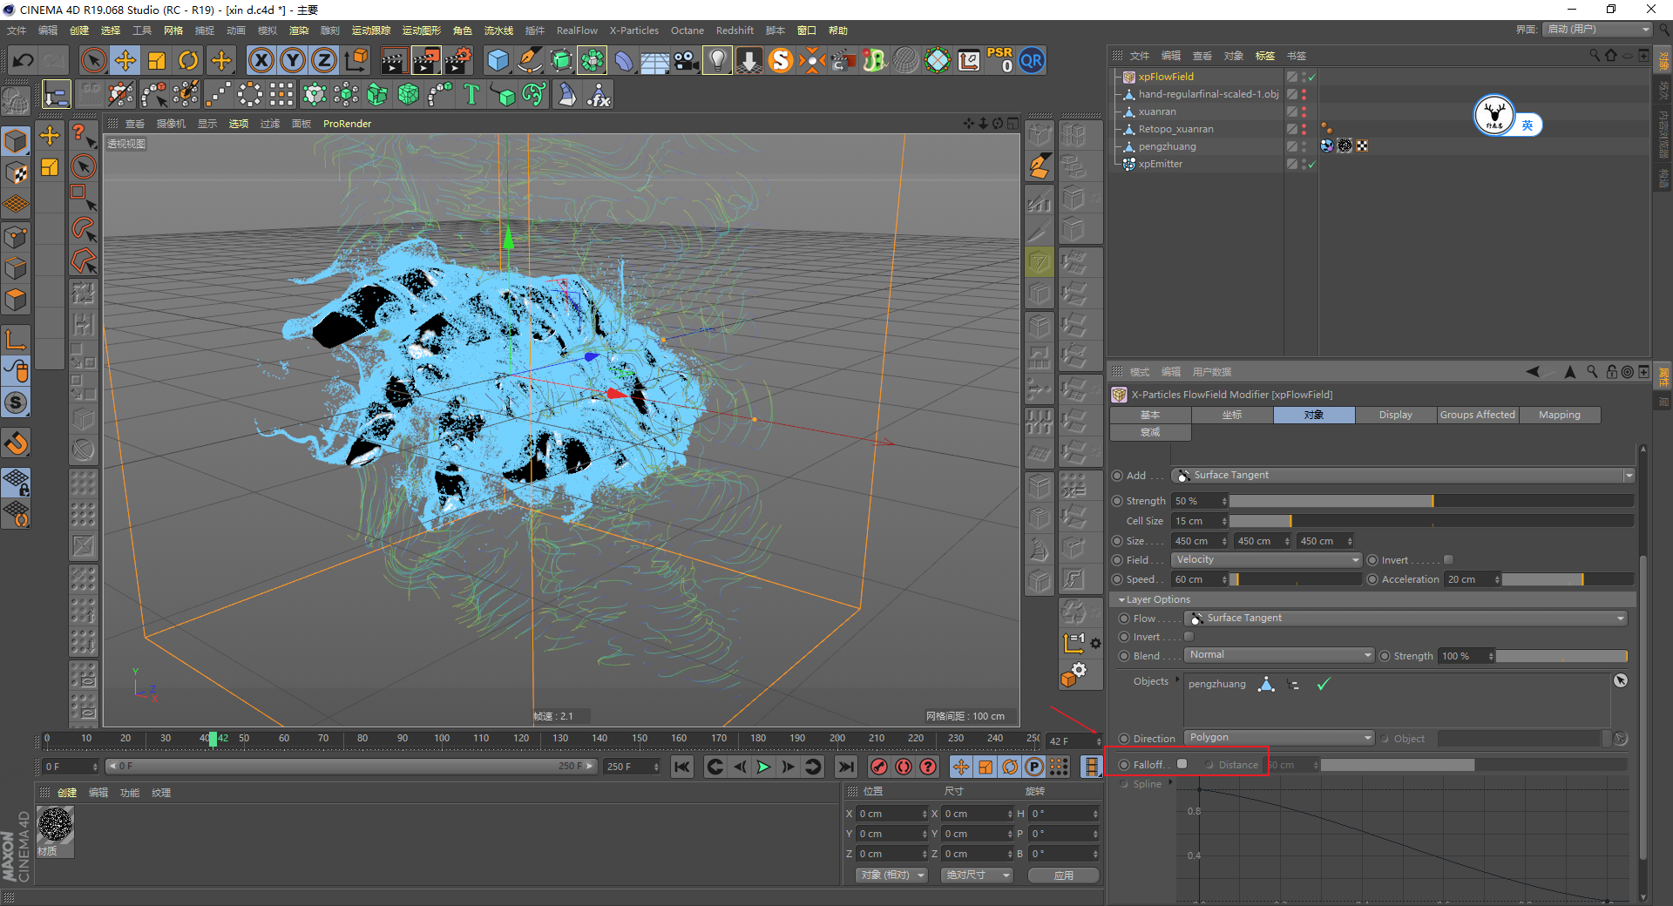
Task: Toggle pengzhuang layer green checkmark
Action: (x=1324, y=685)
